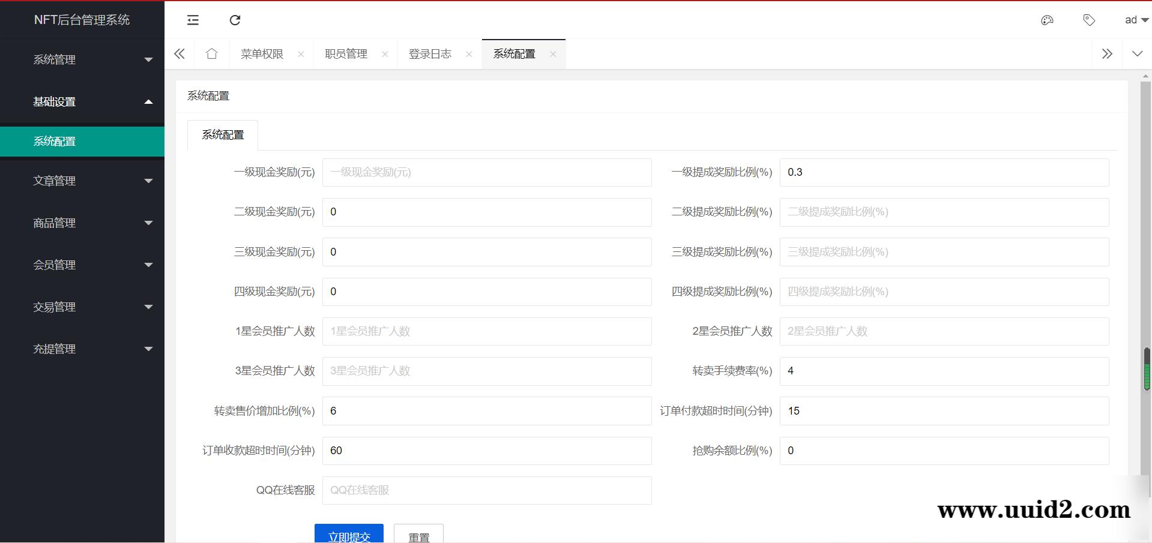Click the refresh page icon
The height and width of the screenshot is (543, 1152).
pos(235,20)
